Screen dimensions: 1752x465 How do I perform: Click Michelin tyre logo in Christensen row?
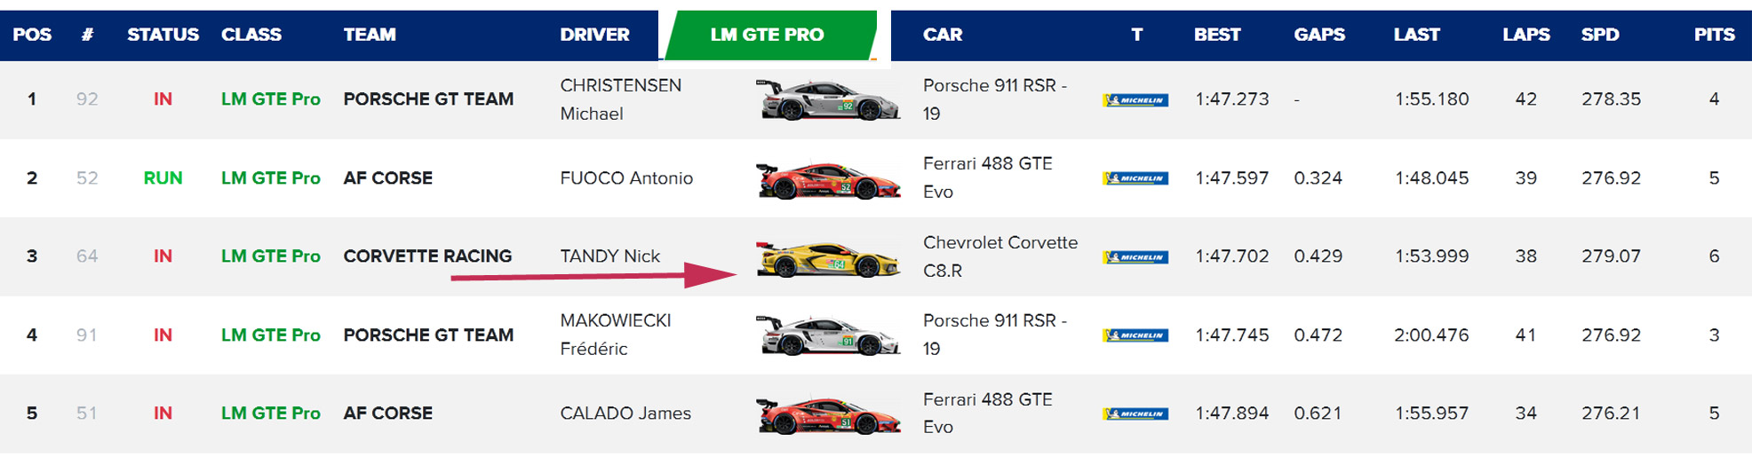(x=1135, y=100)
